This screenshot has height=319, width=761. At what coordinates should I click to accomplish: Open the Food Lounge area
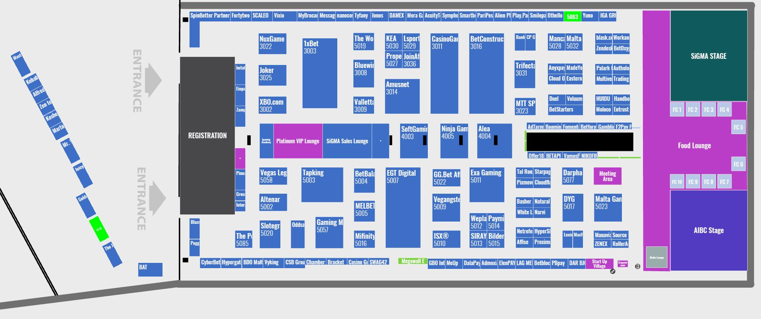[x=695, y=146]
